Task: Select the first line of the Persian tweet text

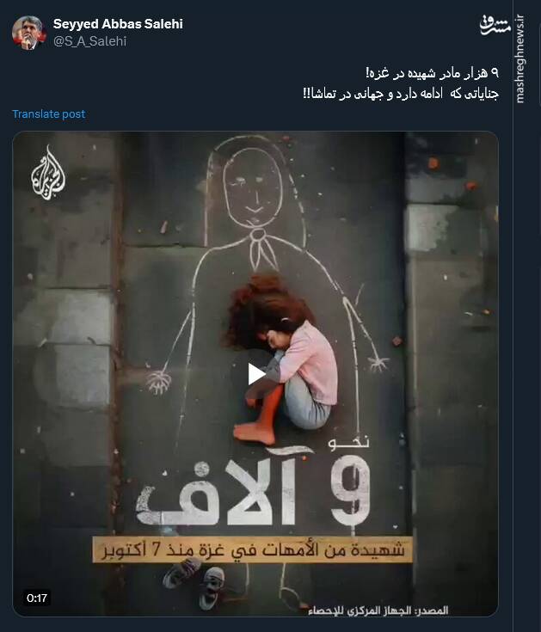Action: coord(432,73)
